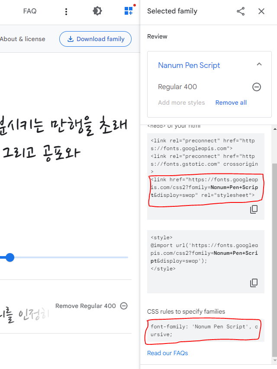Image resolution: width=277 pixels, height=369 pixels.
Task: Click the Remove Regular 400 label
Action: tap(86, 306)
